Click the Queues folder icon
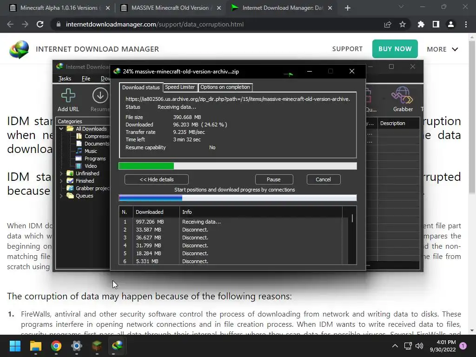Viewport: 476px width, 357px height. coord(70,196)
